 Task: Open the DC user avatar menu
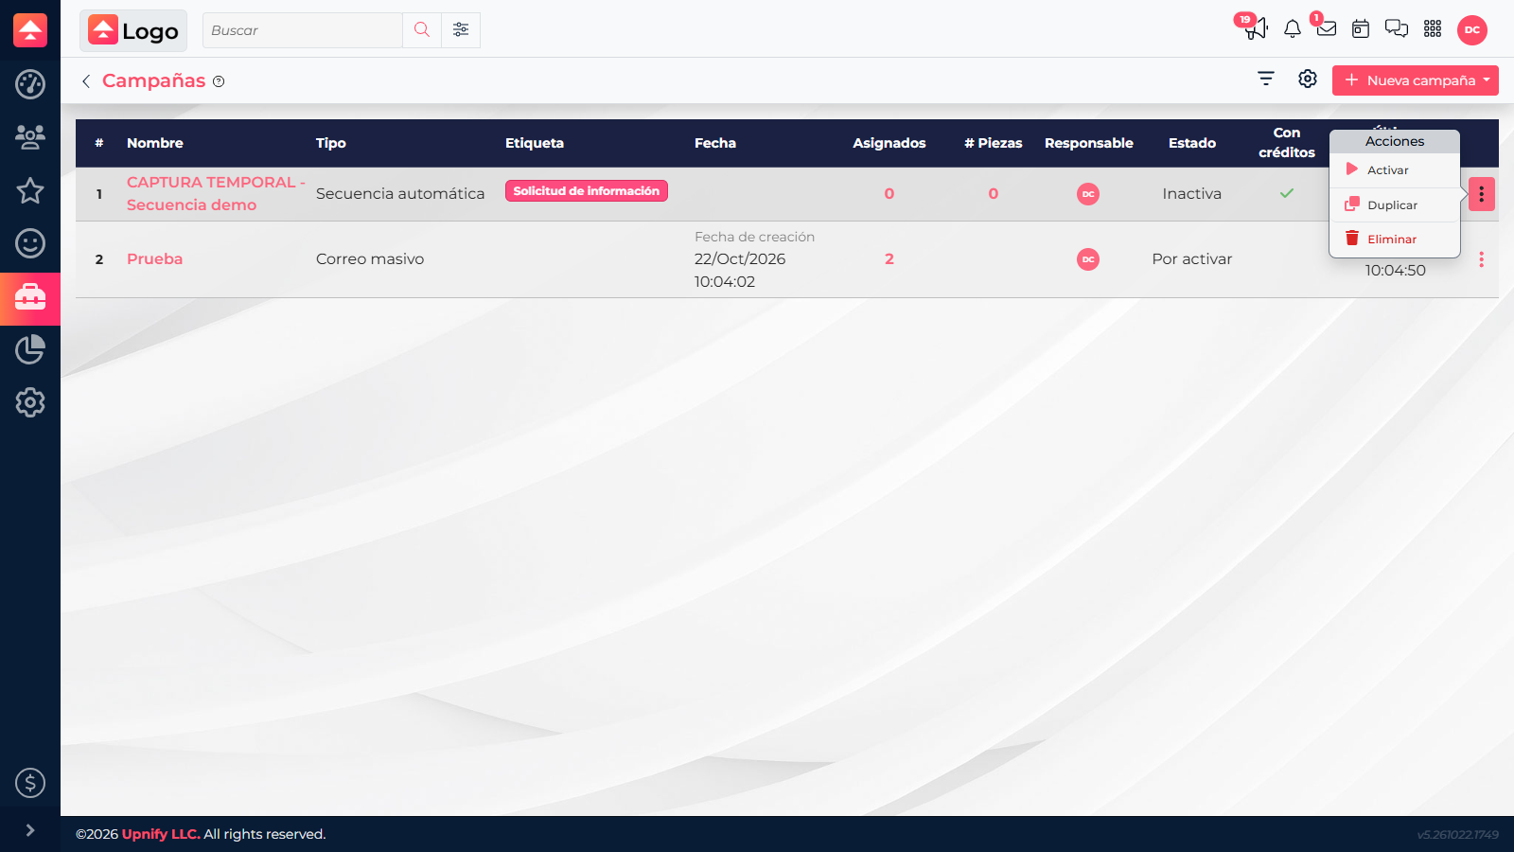(1472, 30)
